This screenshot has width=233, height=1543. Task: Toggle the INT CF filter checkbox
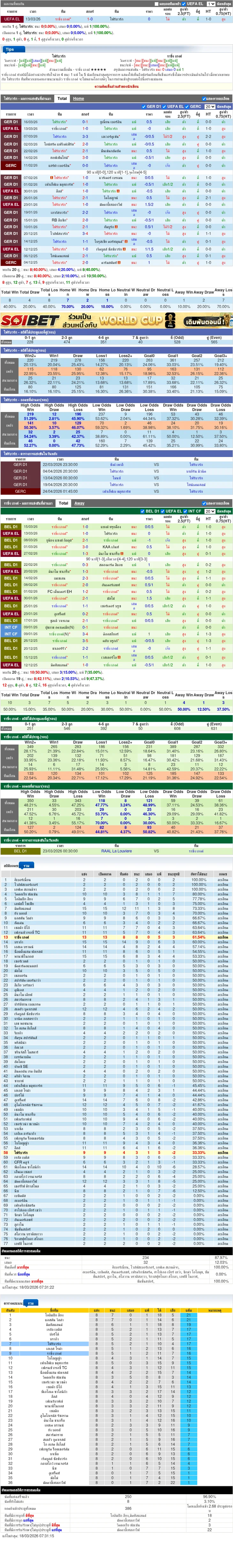185,512
